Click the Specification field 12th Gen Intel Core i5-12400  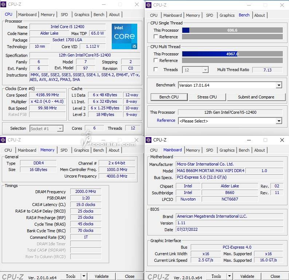[85, 55]
